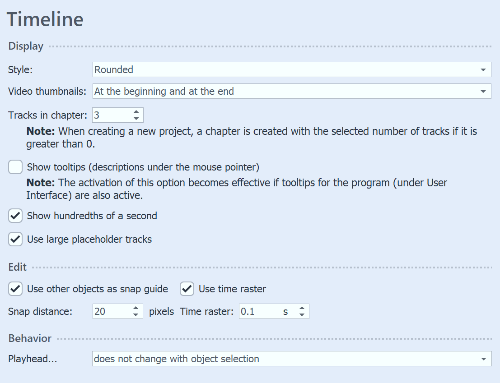Enable the Show tooltips checkbox

[15, 167]
